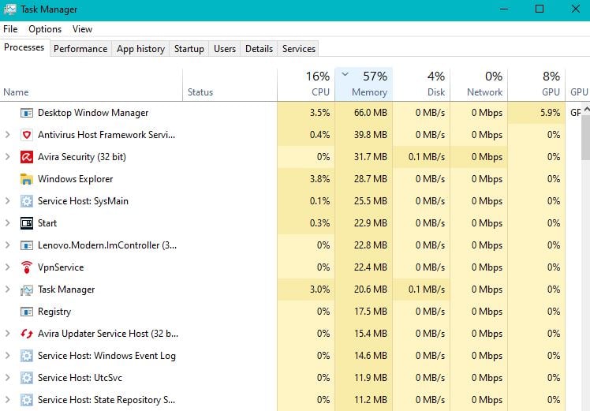This screenshot has height=411, width=590.
Task: Expand the Service Host: SysMain group
Action: pos(8,200)
